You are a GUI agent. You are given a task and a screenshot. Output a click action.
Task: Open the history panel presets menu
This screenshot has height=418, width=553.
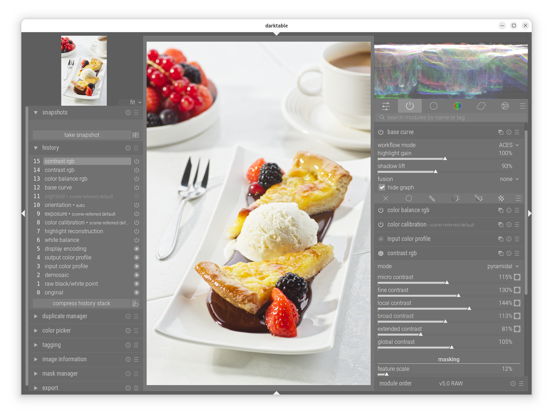tap(136, 148)
